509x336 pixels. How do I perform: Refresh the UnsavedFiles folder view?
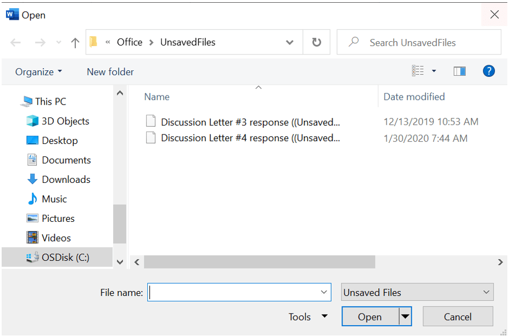coord(316,42)
